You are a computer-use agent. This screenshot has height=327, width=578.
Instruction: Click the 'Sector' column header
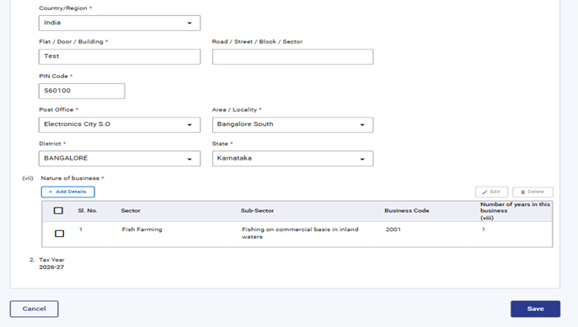pos(131,211)
